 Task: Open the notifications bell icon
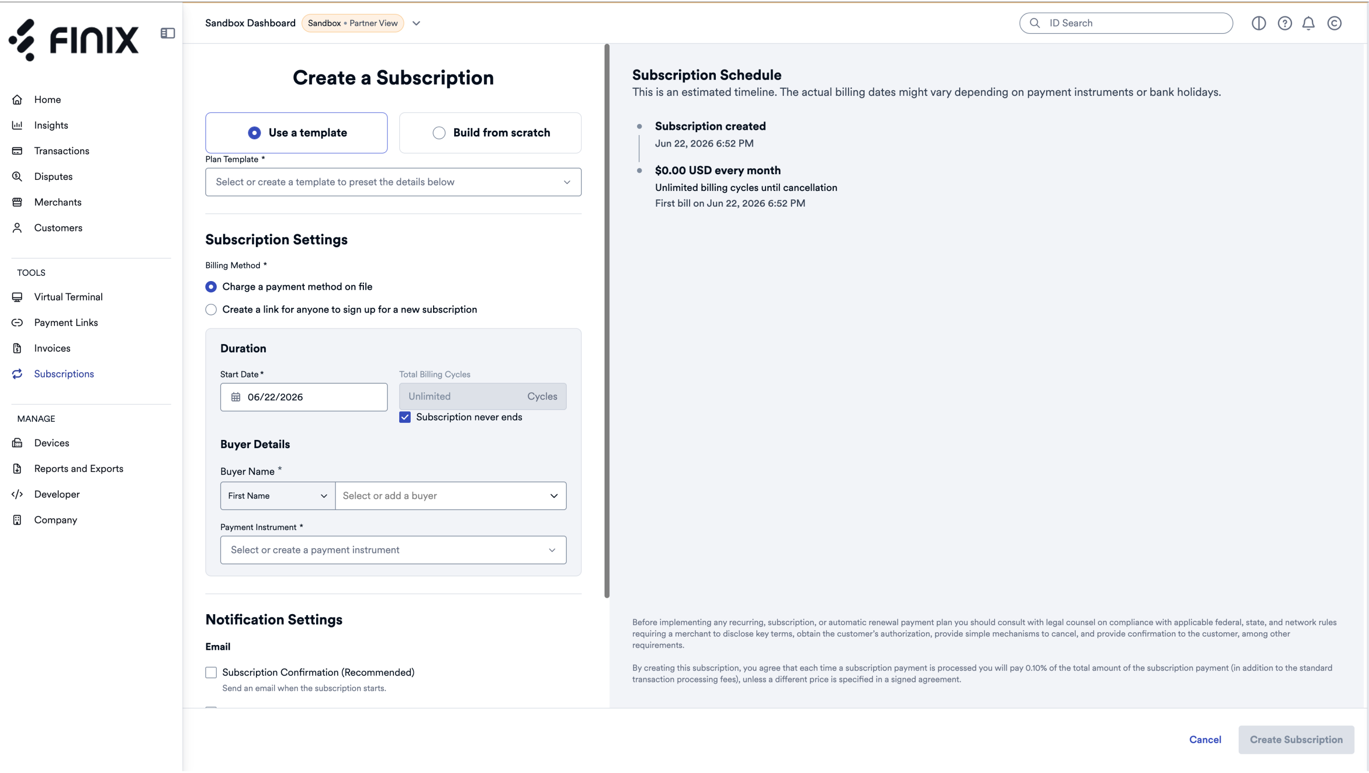tap(1308, 23)
